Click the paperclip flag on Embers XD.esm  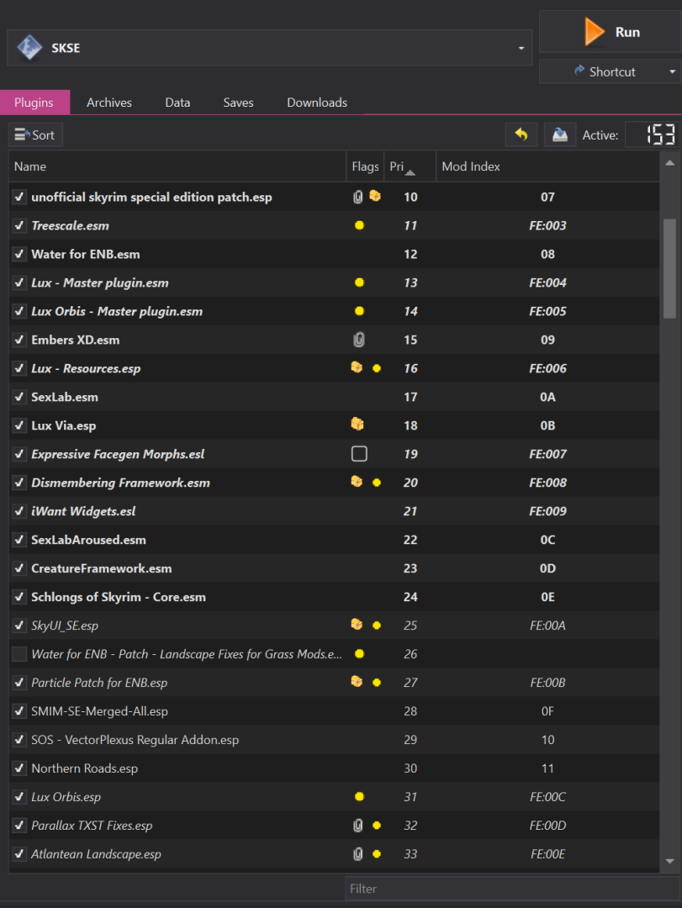359,340
